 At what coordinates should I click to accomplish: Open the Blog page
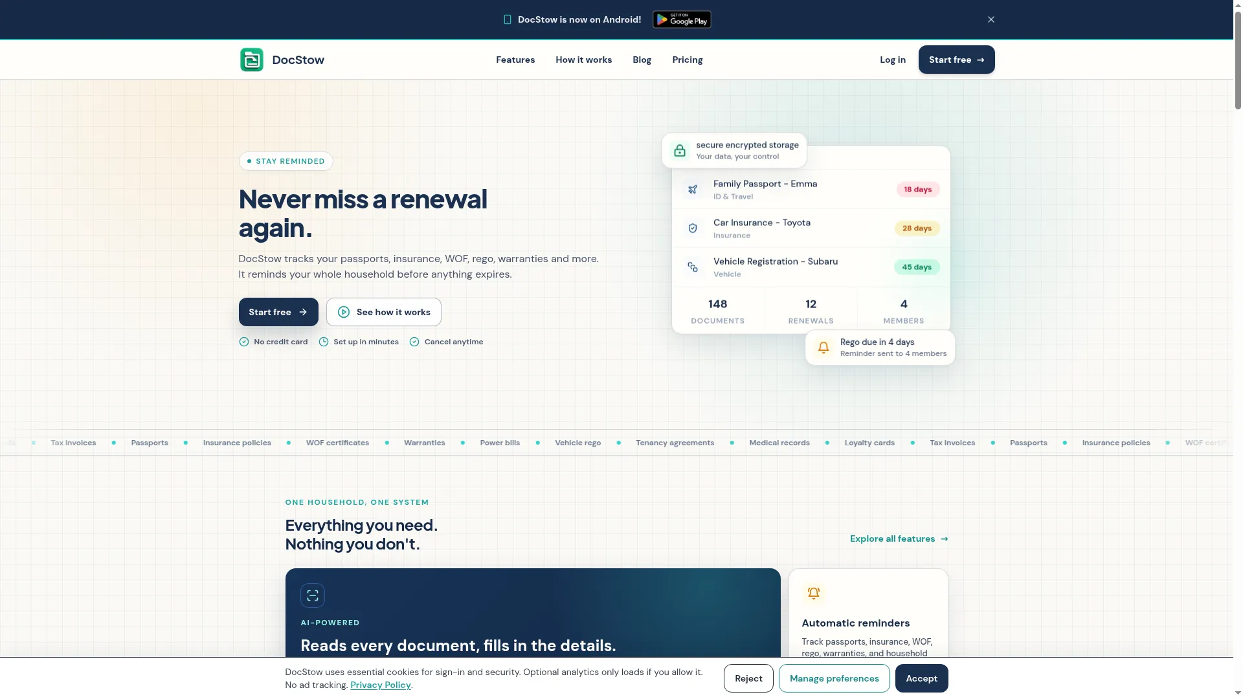[x=642, y=60]
